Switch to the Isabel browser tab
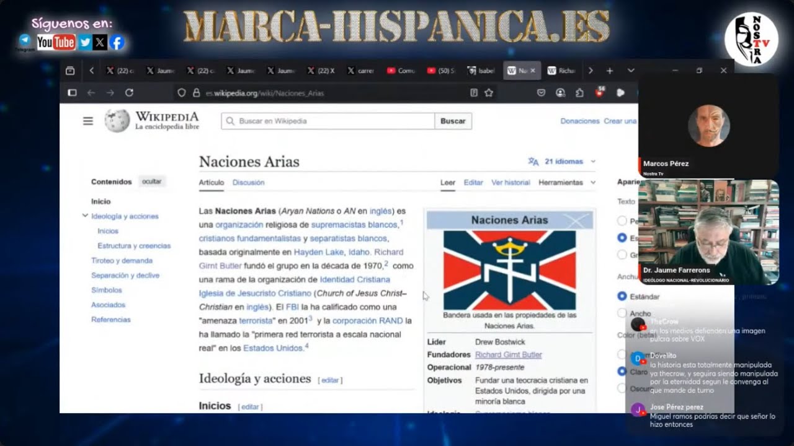 [481, 71]
